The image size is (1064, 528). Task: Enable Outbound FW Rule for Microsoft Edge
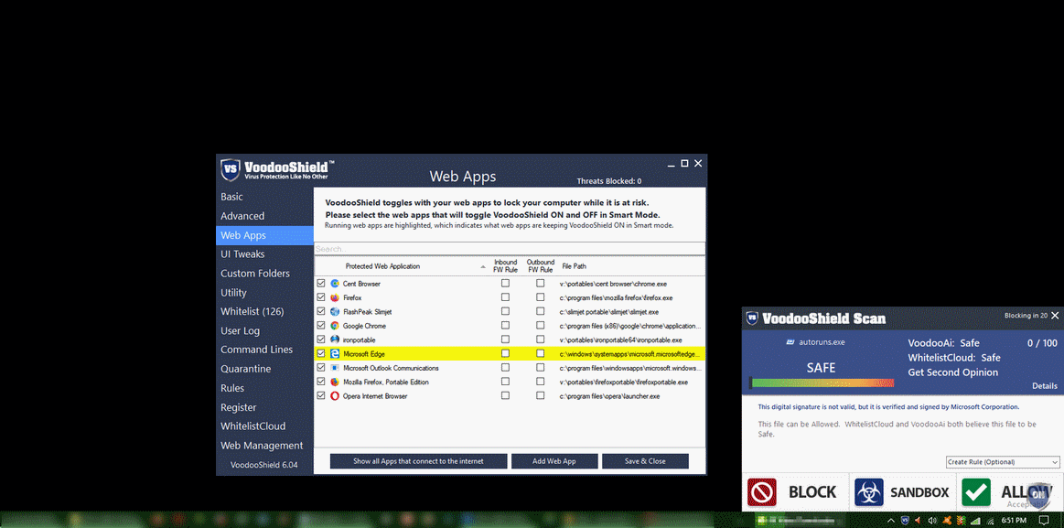click(540, 353)
